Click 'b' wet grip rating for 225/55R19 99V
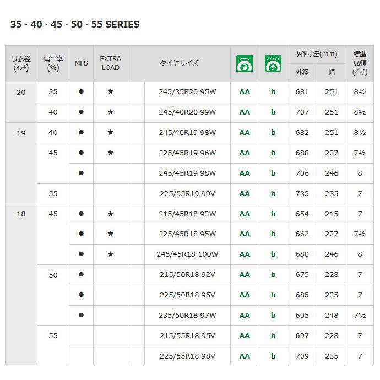The image size is (380, 380). (273, 194)
